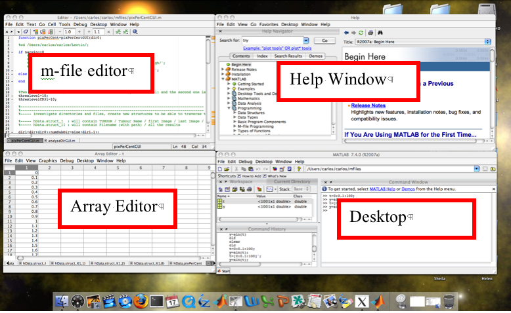
Task: Select the hData.pixPerCent tab in Array Editor
Action: pos(187,263)
